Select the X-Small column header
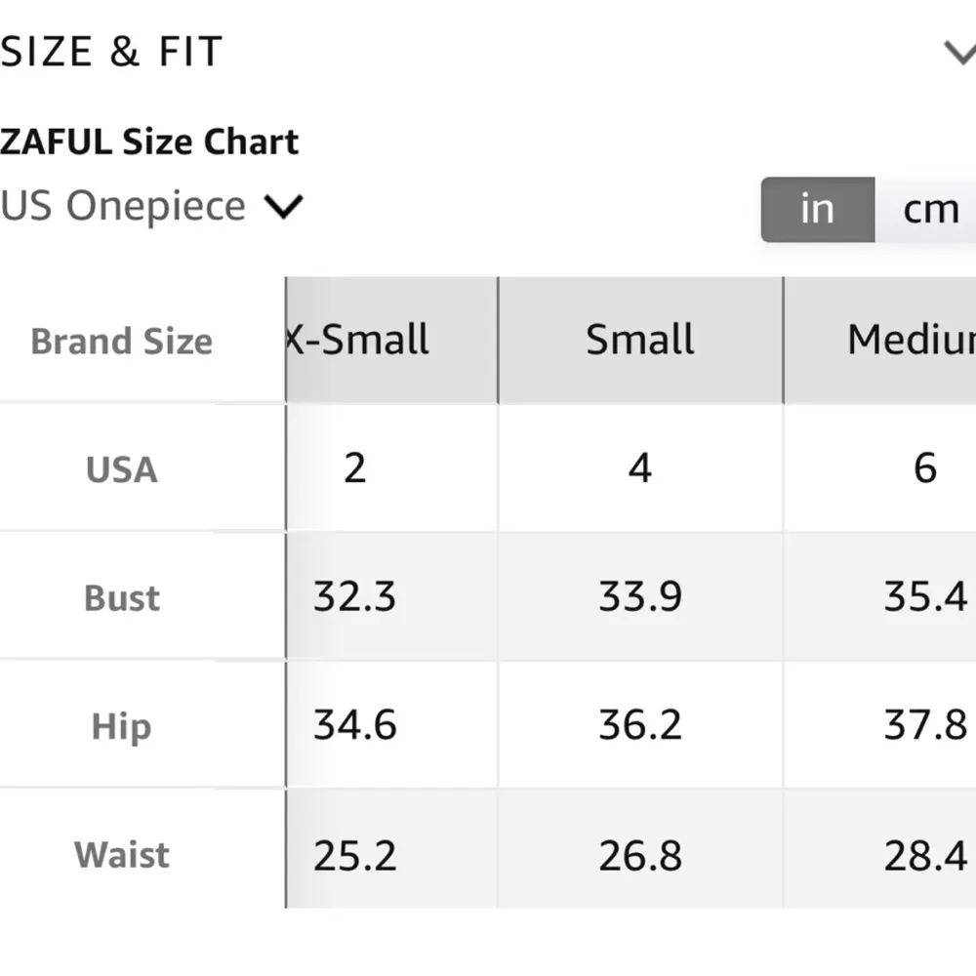 pyautogui.click(x=355, y=340)
